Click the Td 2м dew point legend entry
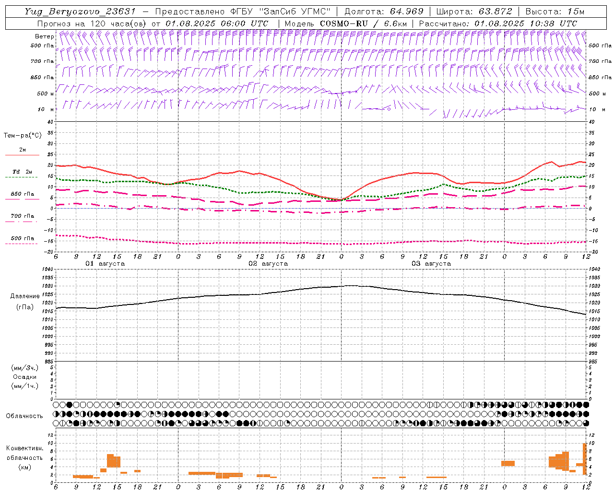Screen dimensions: 614x491 pyautogui.click(x=23, y=172)
